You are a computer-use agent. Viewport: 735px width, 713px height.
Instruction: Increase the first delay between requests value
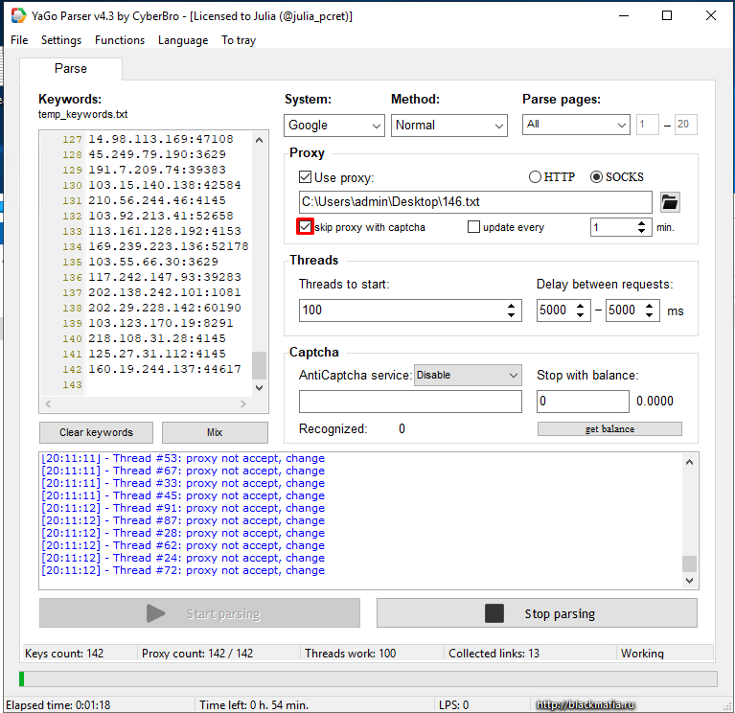click(x=580, y=306)
